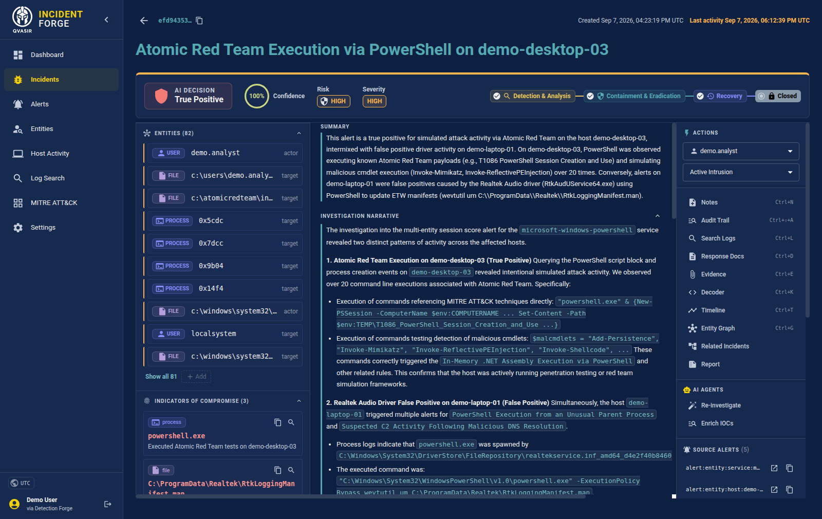Collapse the Indicators of Compromise section

tap(299, 401)
